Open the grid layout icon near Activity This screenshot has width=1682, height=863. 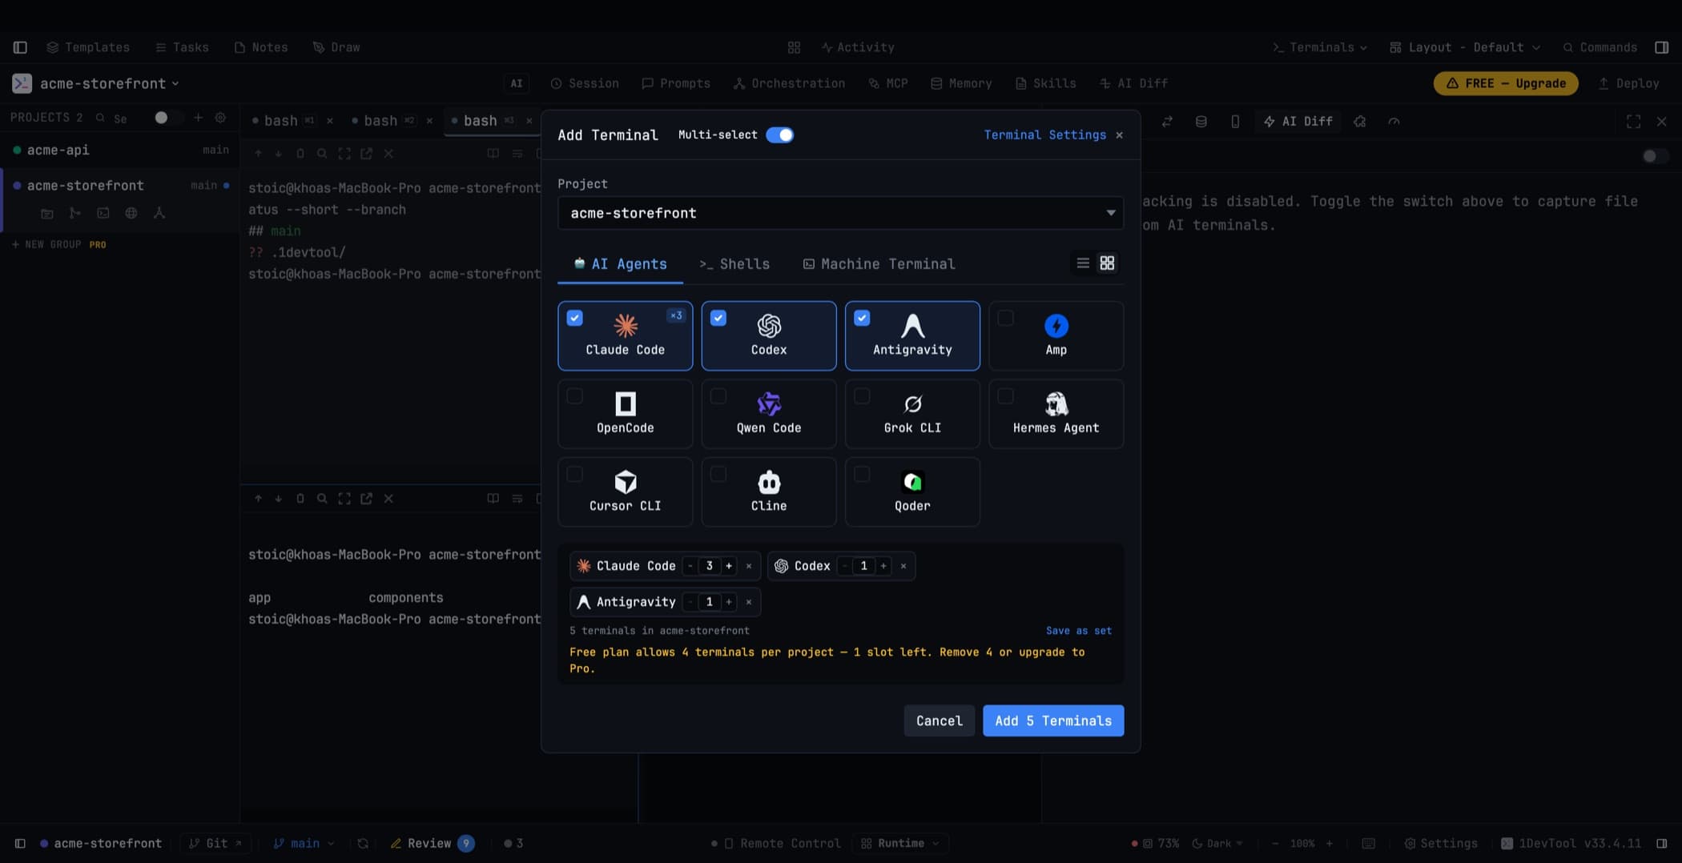[x=794, y=47]
